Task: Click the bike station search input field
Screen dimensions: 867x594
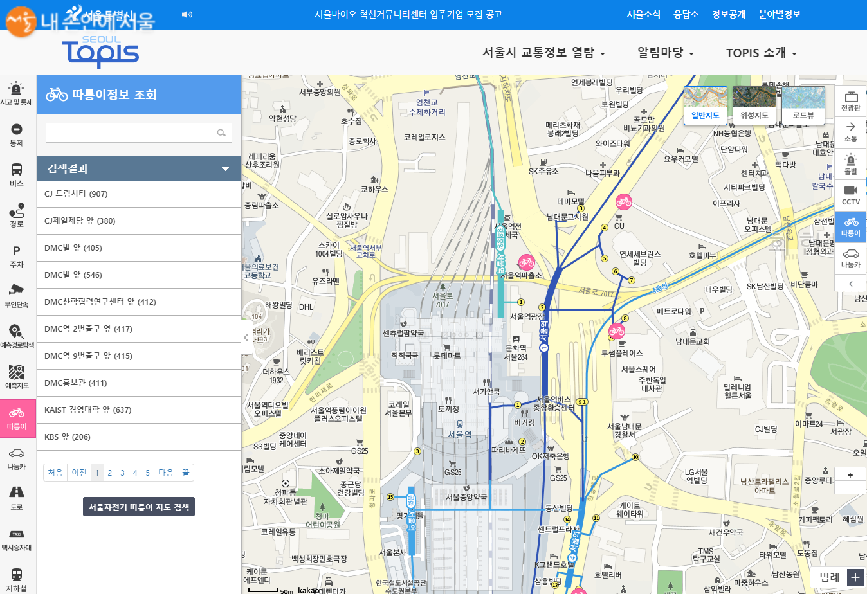Action: (x=131, y=133)
